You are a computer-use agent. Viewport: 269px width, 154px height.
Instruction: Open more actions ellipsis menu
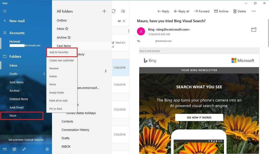coord(253,11)
